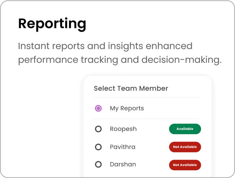235x178 pixels.
Task: Click the Roopesh name label
Action: (123, 129)
